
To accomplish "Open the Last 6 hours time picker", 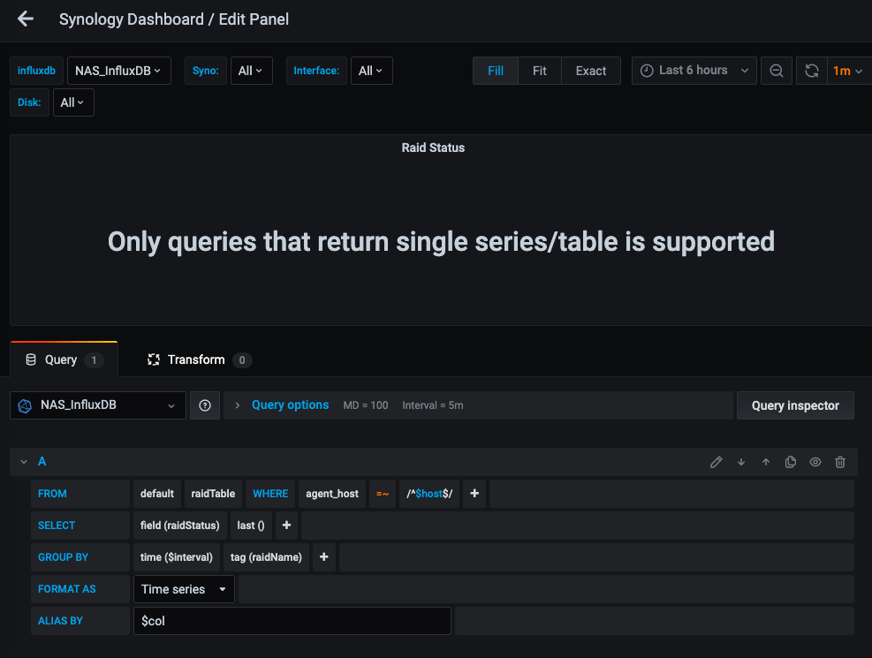I will (x=694, y=71).
